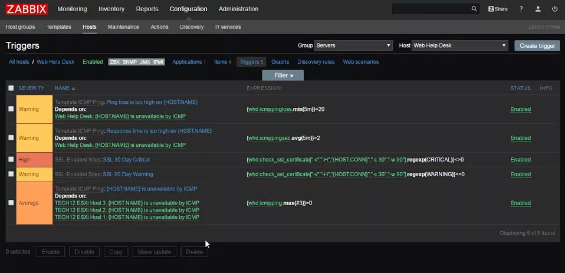Screen dimensions: 565x273
Task: Open the SSL 30 Day Critical trigger
Action: pos(126,160)
